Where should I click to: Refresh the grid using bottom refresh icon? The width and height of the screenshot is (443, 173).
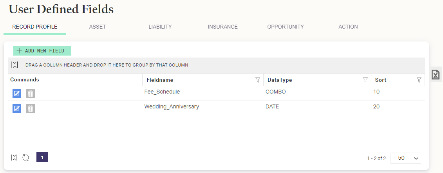pyautogui.click(x=26, y=157)
